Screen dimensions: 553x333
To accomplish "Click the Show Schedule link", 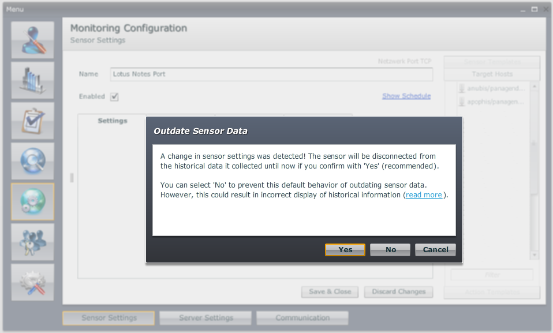I will click(x=406, y=96).
